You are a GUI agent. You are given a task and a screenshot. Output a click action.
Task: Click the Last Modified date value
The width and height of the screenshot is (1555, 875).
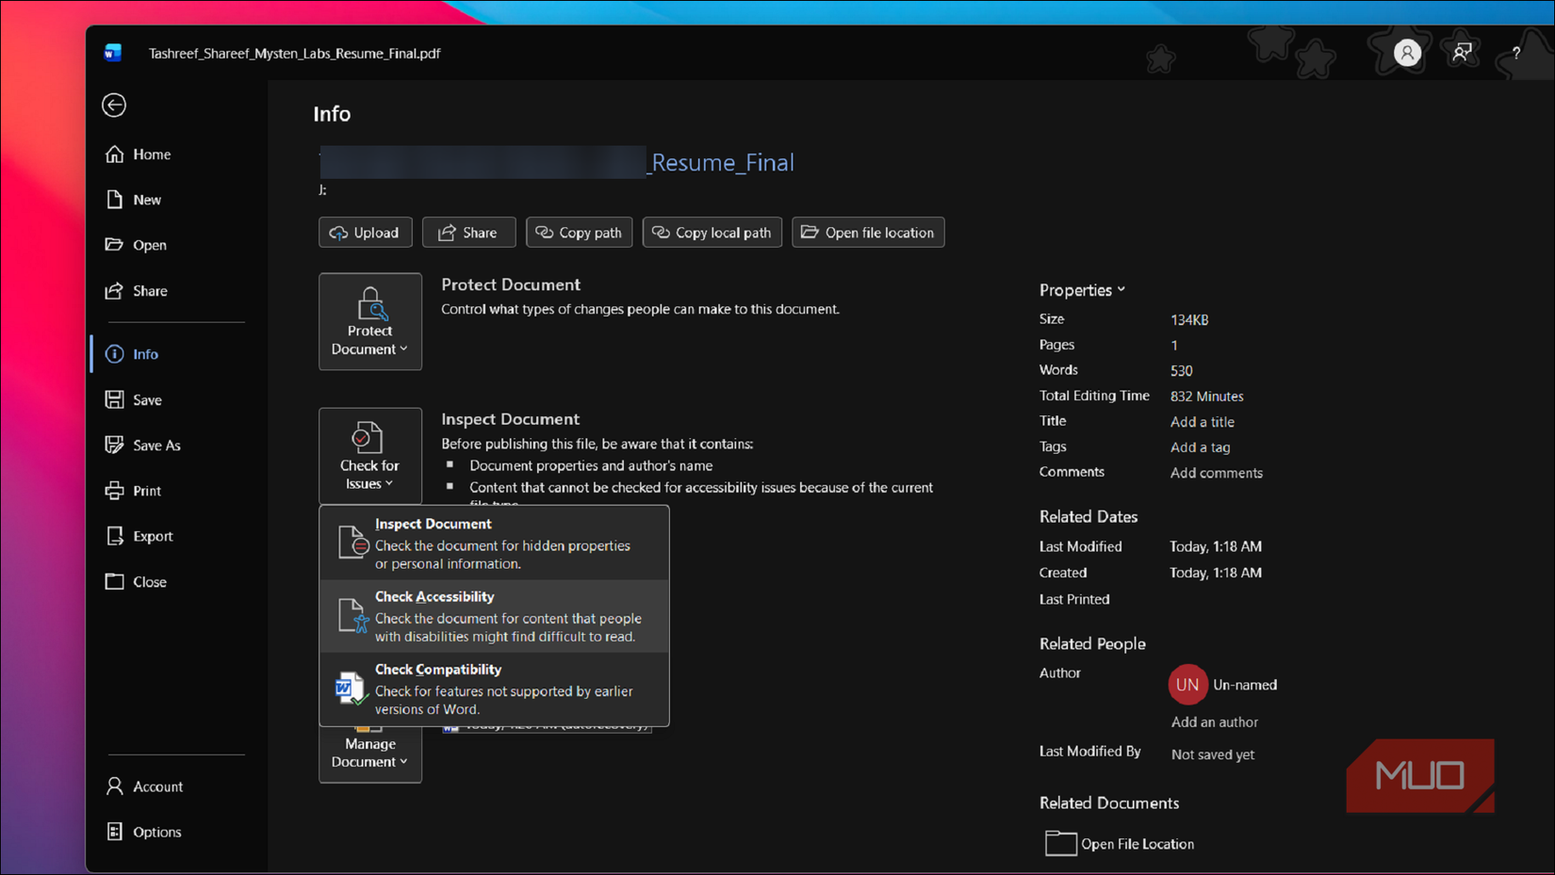(1216, 546)
